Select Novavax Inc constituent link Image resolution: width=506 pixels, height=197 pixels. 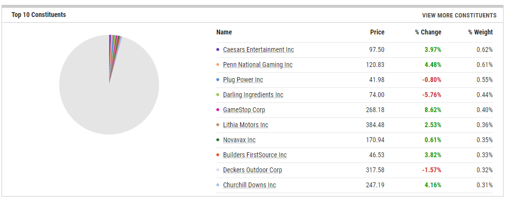(239, 140)
